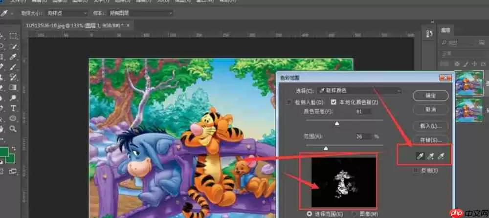Click the 确定 OK button
Viewport: 489px width, 218px height.
pyautogui.click(x=430, y=96)
